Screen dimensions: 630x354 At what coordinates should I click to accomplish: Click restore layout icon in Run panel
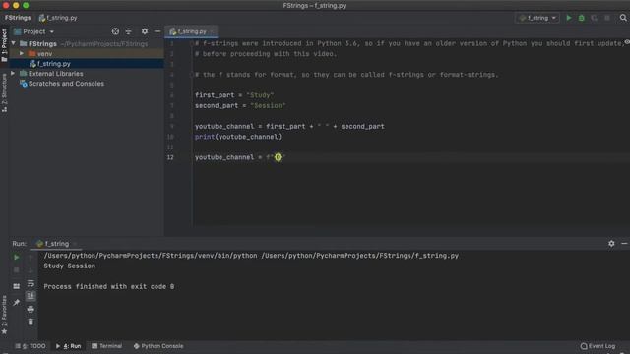16,286
